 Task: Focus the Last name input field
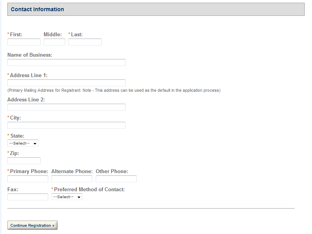(x=85, y=42)
